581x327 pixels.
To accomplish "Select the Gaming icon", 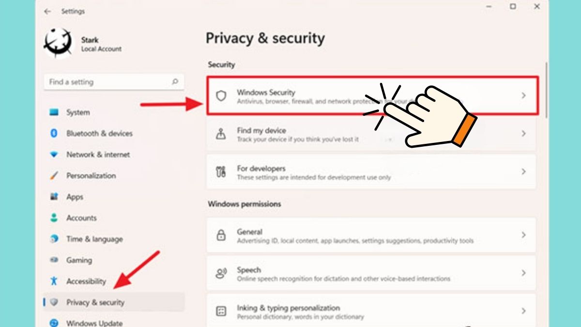I will pyautogui.click(x=55, y=260).
